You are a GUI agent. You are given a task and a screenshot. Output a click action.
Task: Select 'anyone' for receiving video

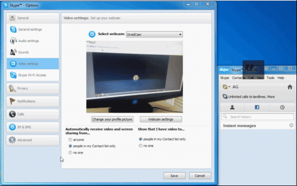pyautogui.click(x=70, y=140)
